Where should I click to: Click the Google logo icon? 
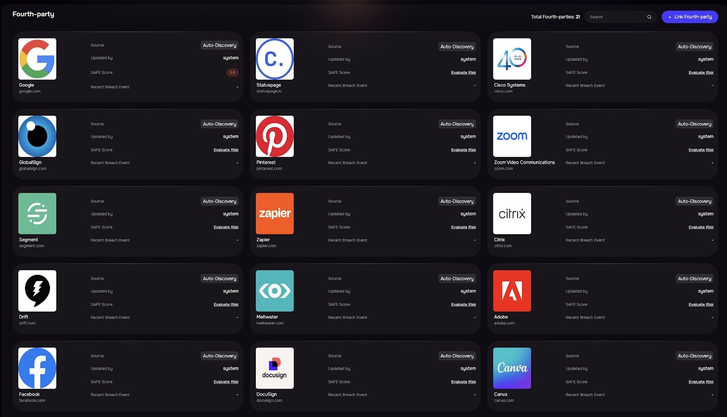(37, 59)
